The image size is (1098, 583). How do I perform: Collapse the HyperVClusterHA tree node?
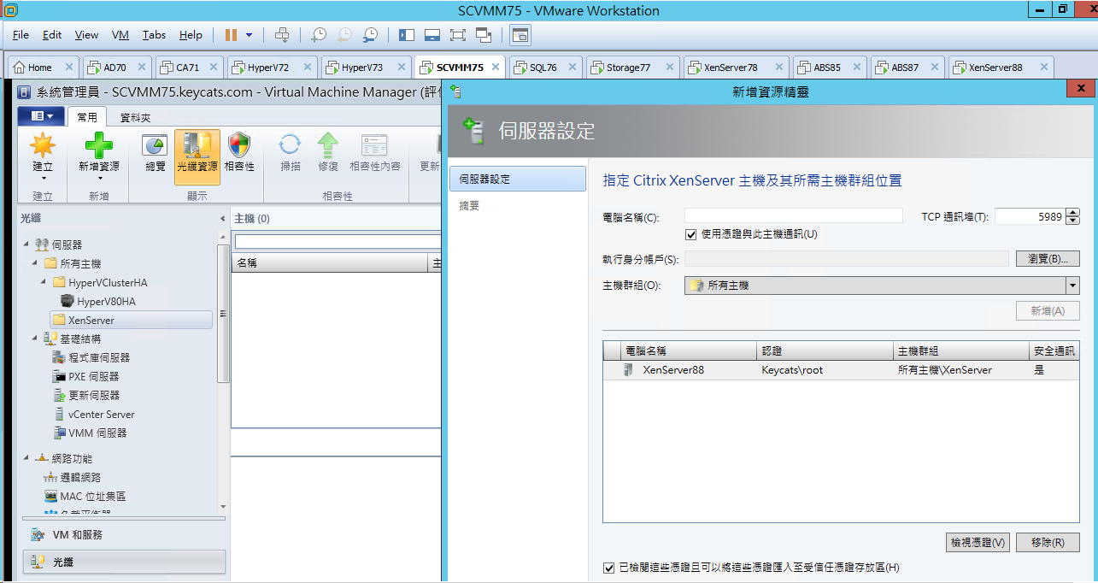tap(44, 283)
